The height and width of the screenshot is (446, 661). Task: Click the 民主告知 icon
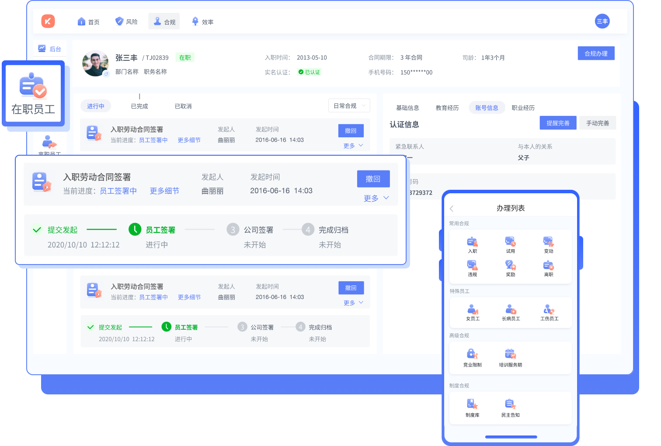coord(510,404)
